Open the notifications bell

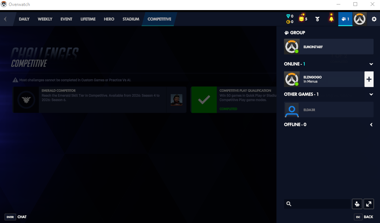click(331, 18)
